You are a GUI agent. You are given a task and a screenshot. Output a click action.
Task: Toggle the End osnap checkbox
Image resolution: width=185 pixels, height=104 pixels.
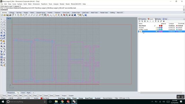[x=2, y=96]
